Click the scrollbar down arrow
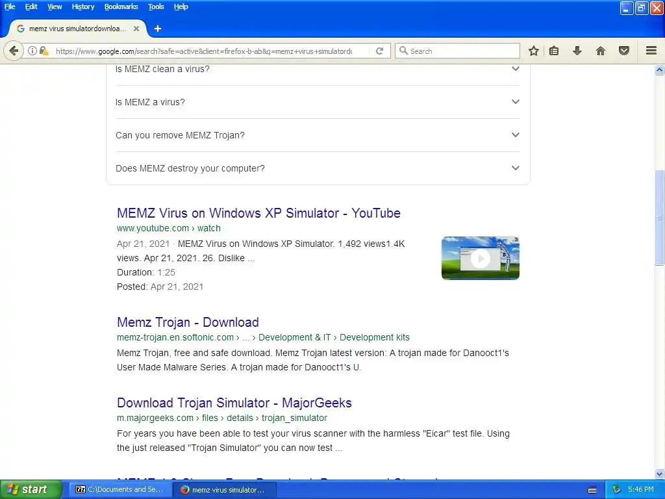 tap(660, 474)
